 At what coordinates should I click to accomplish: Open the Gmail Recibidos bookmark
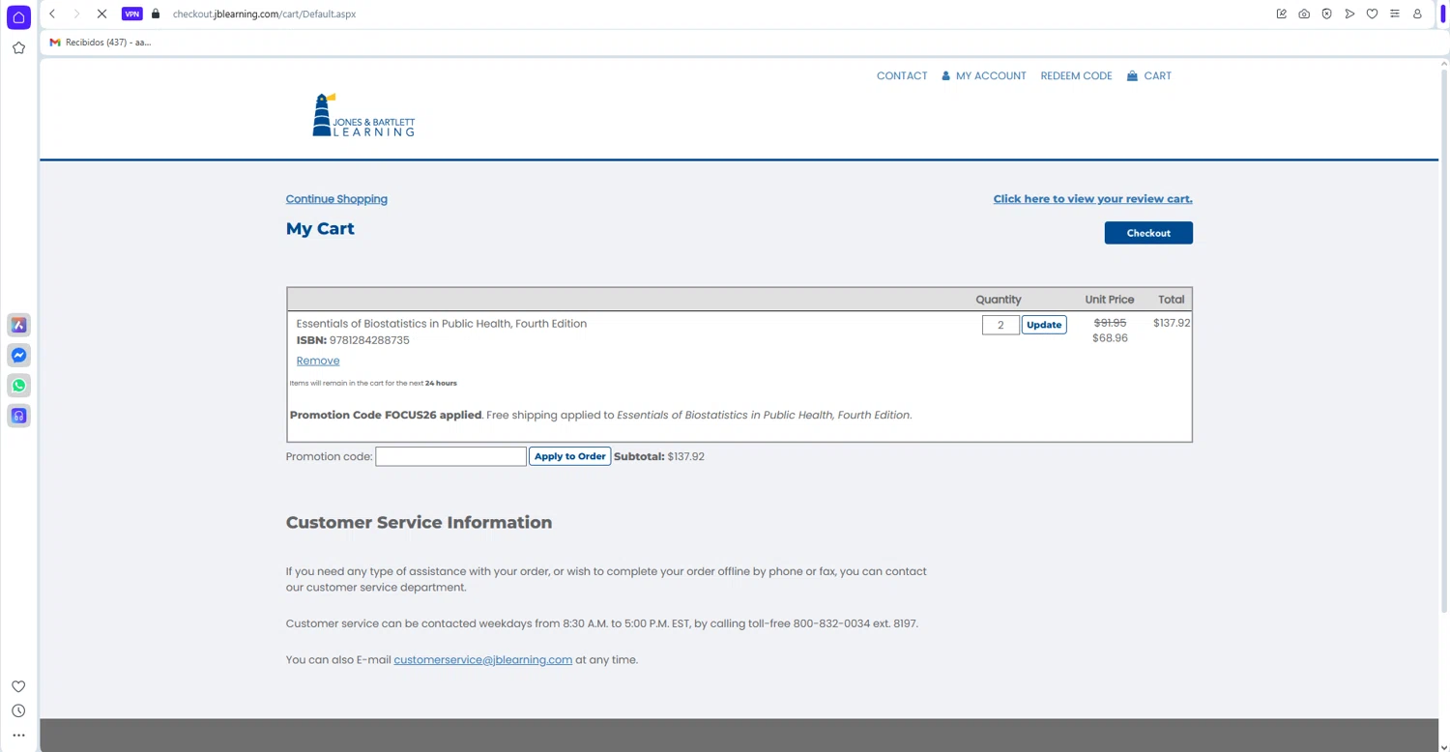click(x=101, y=43)
